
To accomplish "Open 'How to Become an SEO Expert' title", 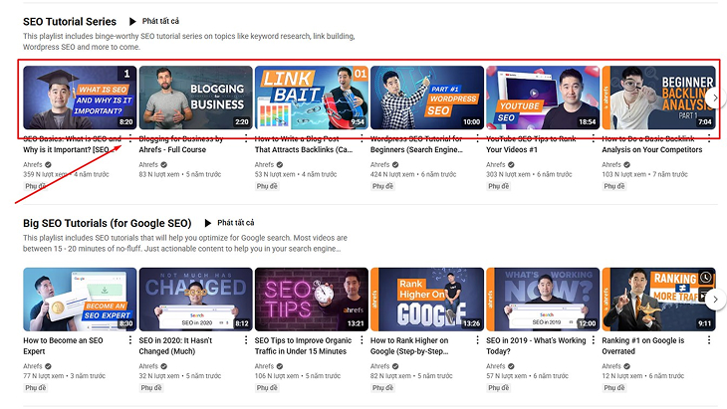I will tap(63, 346).
